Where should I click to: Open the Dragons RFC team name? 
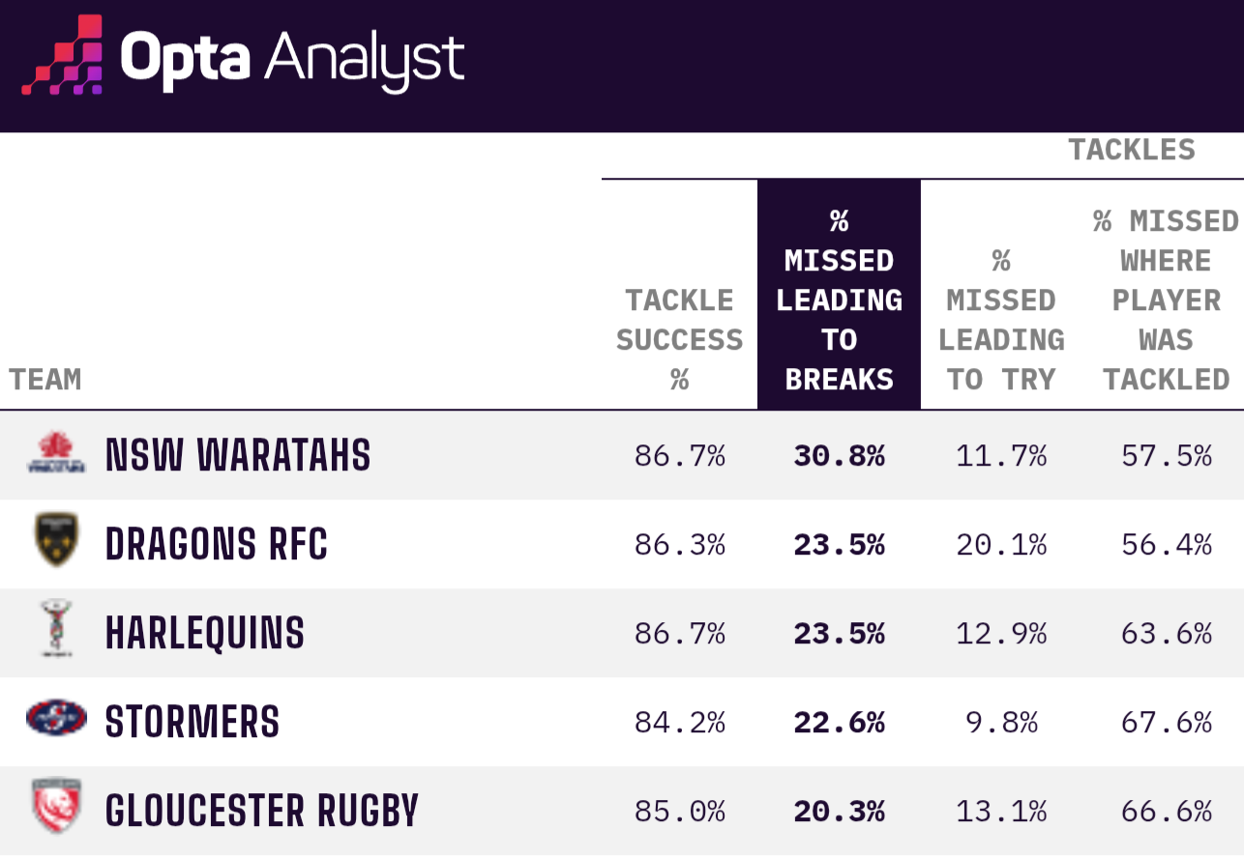[217, 544]
